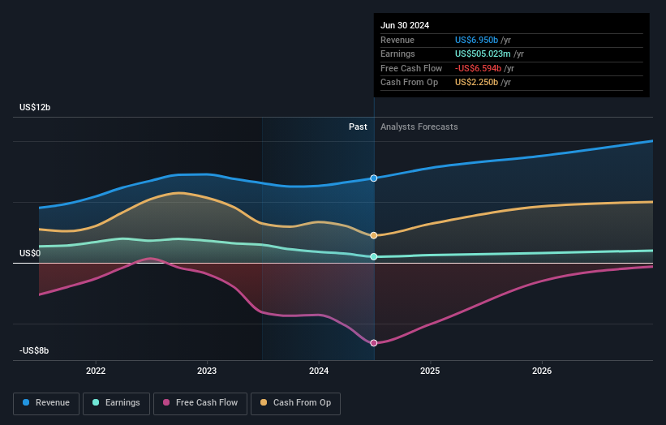Click the US$6.950b revenue value
The image size is (666, 425).
pos(476,40)
